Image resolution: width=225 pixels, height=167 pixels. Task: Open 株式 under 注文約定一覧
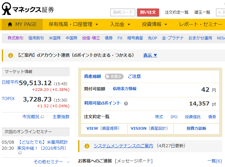coord(159,117)
